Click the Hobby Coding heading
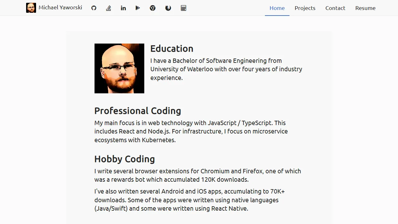The height and width of the screenshot is (224, 398). pyautogui.click(x=124, y=159)
